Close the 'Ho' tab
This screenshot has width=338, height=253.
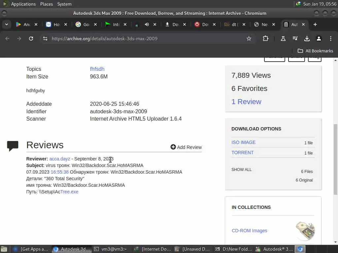pos(66,24)
